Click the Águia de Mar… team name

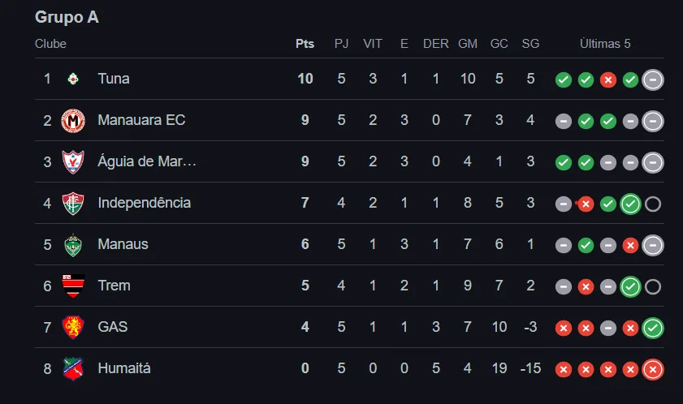click(x=147, y=161)
